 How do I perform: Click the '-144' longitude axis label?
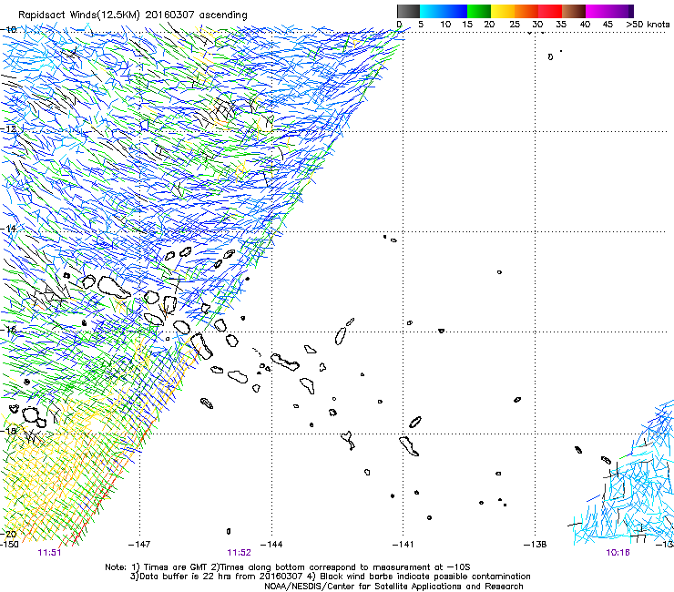(x=271, y=545)
